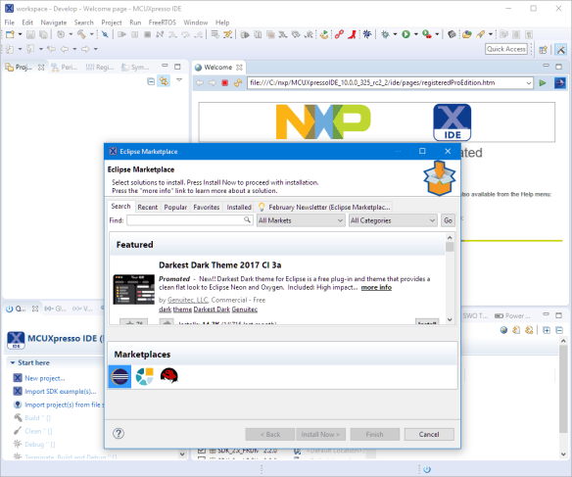Switch to the Recent tab
Image resolution: width=572 pixels, height=477 pixels.
click(x=148, y=207)
